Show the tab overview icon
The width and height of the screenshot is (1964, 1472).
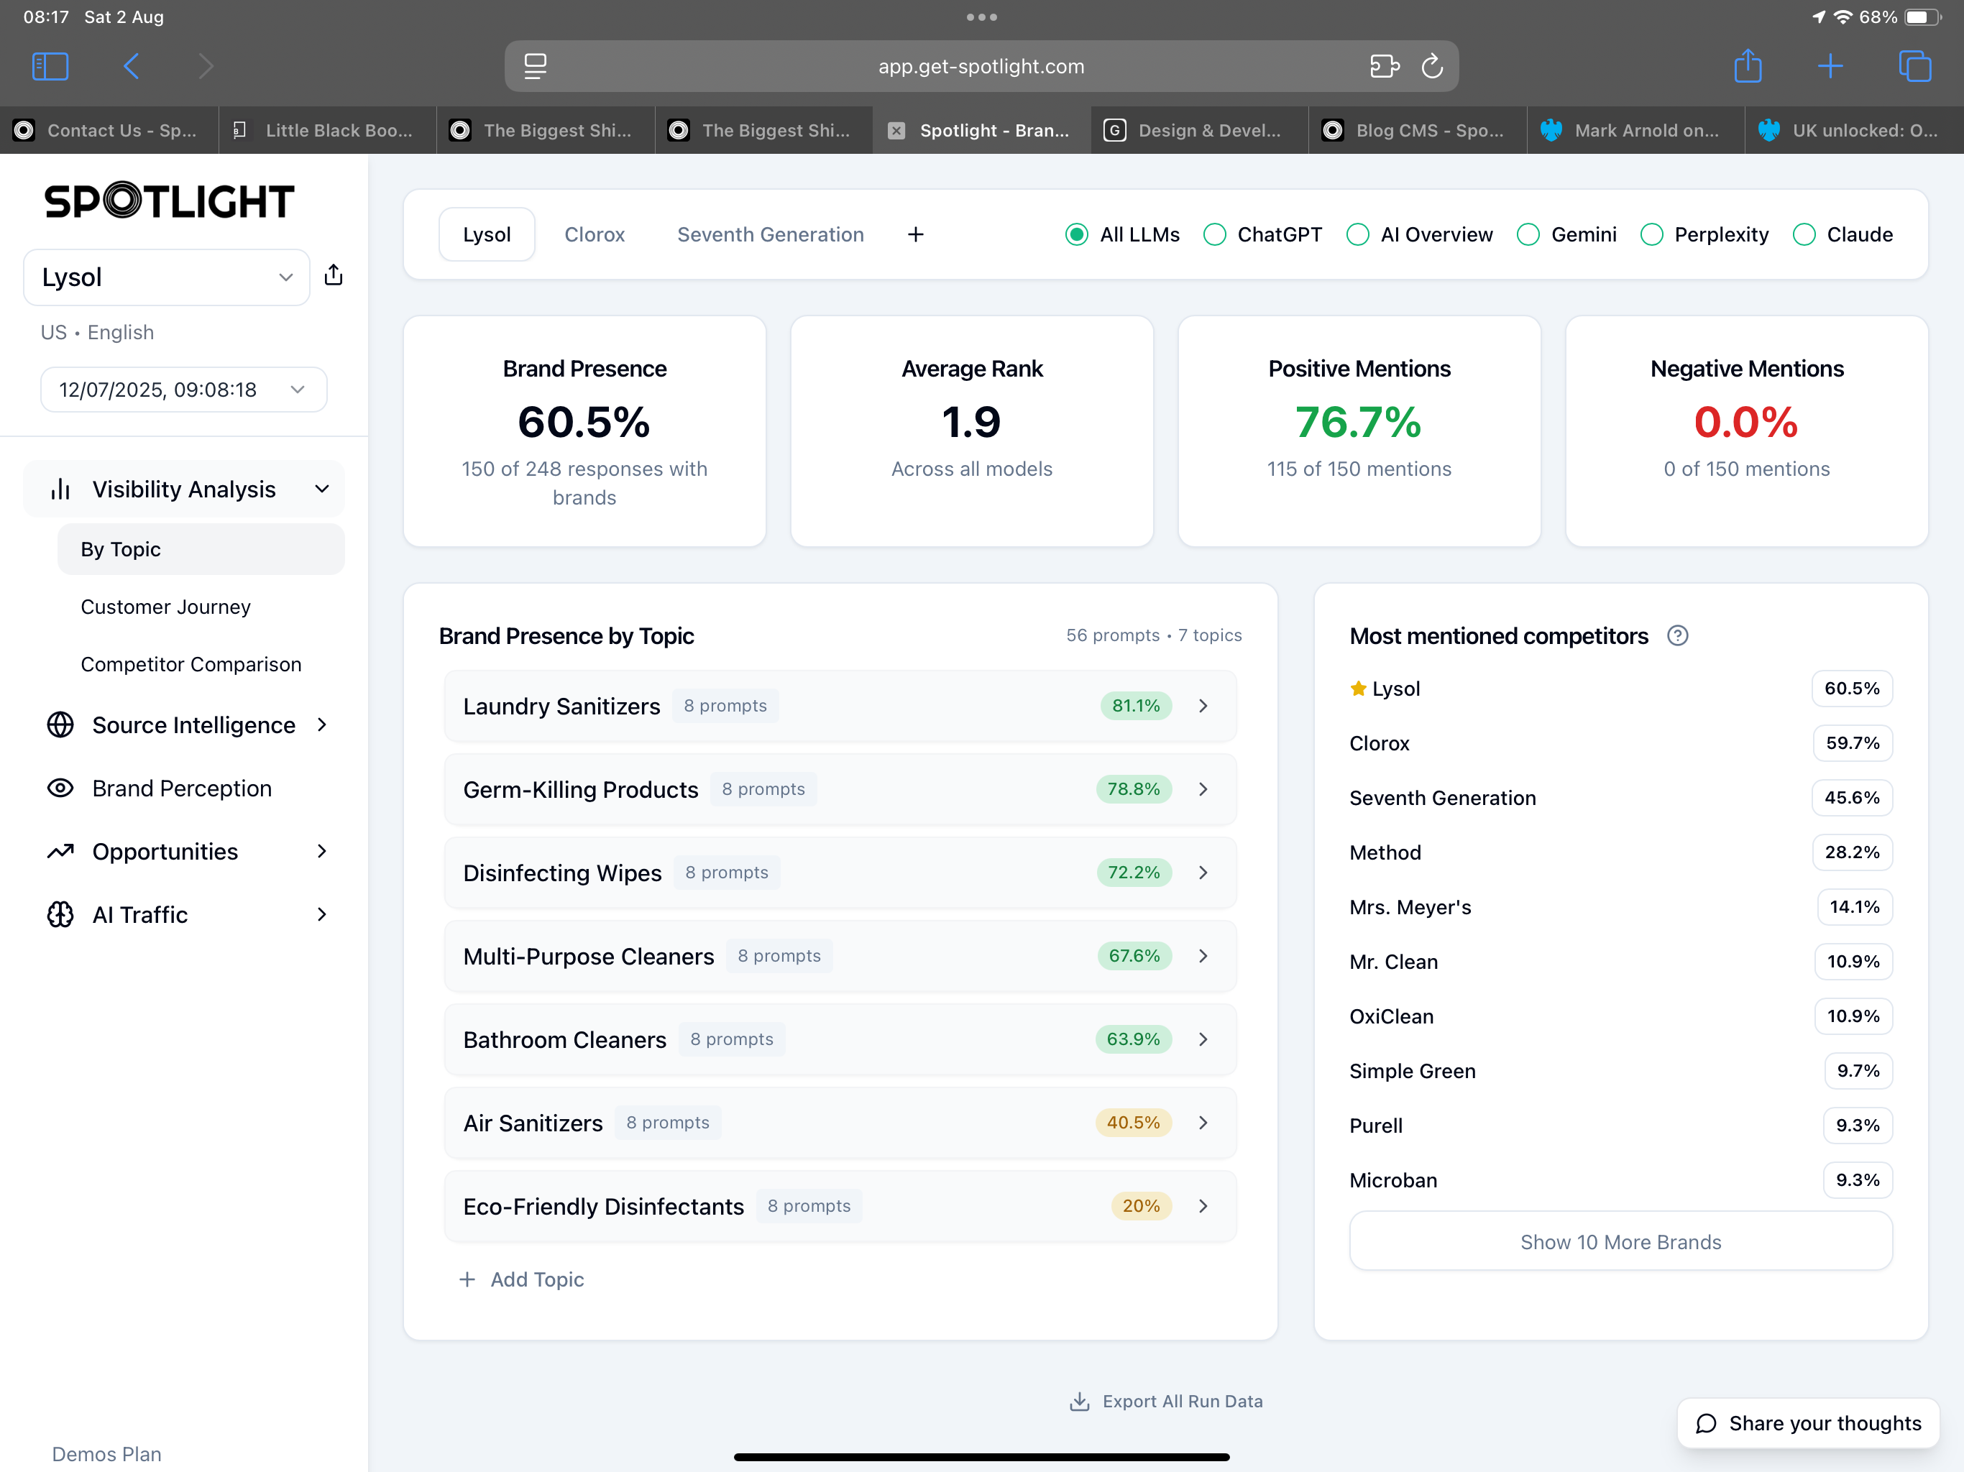tap(1914, 65)
